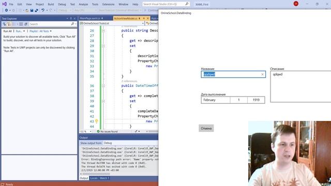Open the Debug menu
331x186 pixels.
pos(62,4)
